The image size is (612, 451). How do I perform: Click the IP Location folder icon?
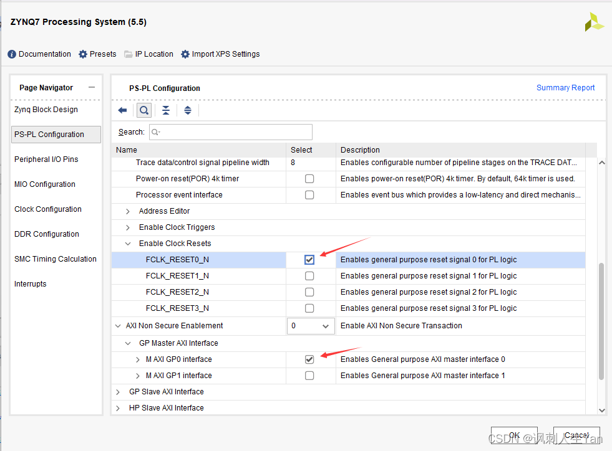pos(128,54)
